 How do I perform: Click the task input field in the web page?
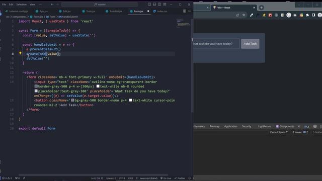pos(216,44)
